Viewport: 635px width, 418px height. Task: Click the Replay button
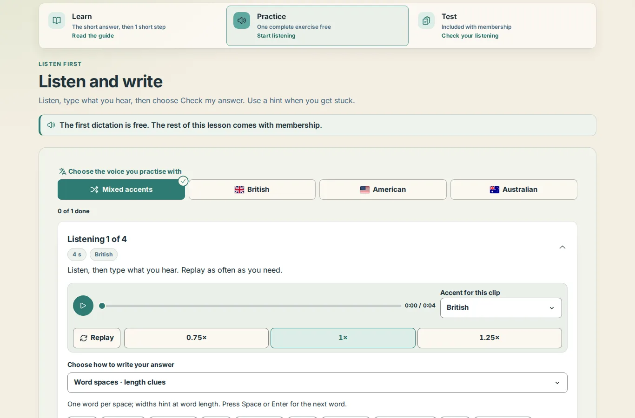point(97,338)
